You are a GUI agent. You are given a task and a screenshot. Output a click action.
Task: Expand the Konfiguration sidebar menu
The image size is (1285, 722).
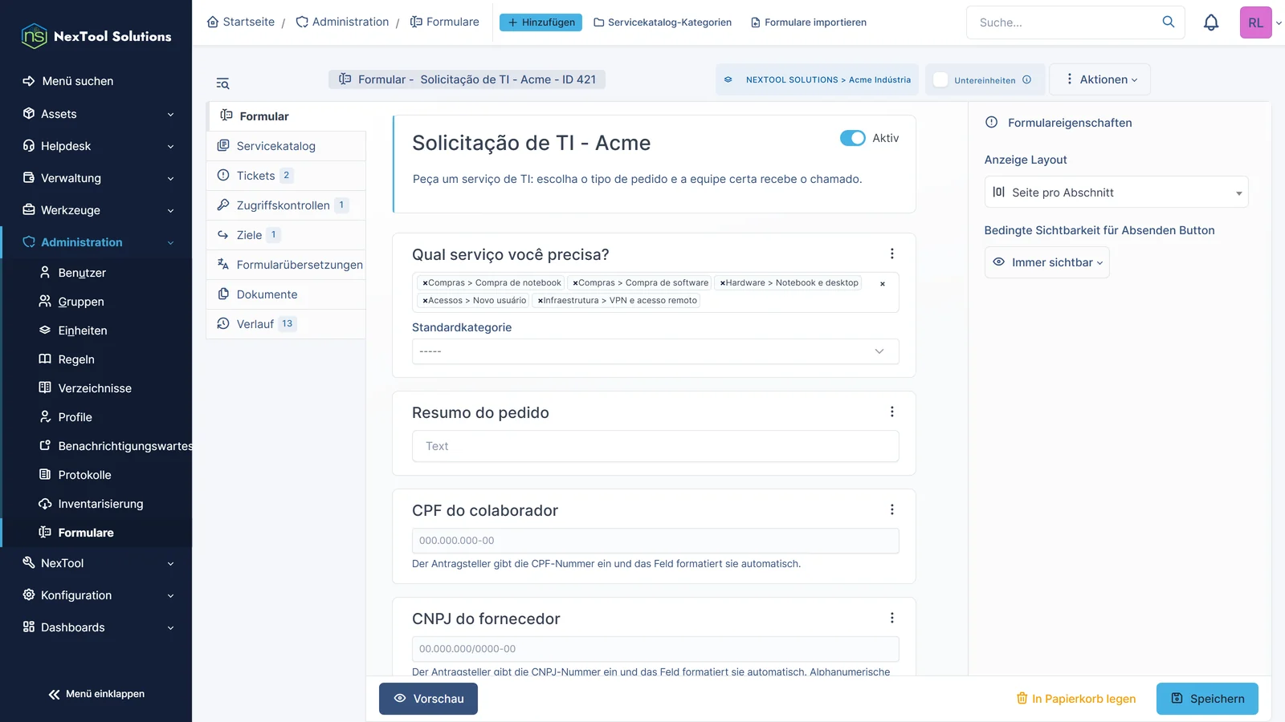pos(96,595)
